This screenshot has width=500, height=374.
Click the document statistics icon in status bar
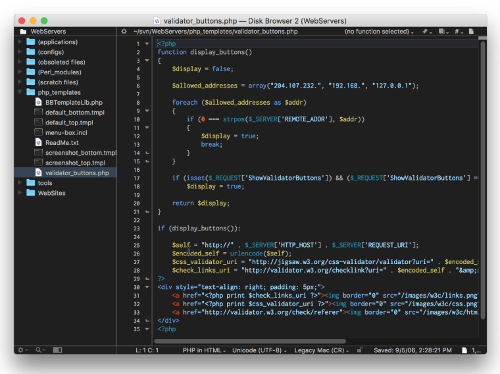[x=464, y=350]
